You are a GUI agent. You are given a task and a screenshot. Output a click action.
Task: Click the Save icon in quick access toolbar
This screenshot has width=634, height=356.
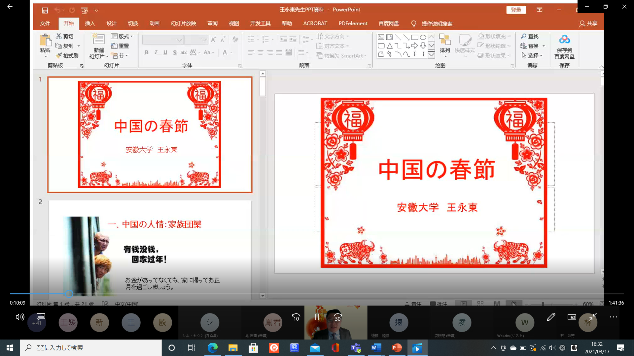[x=45, y=10]
